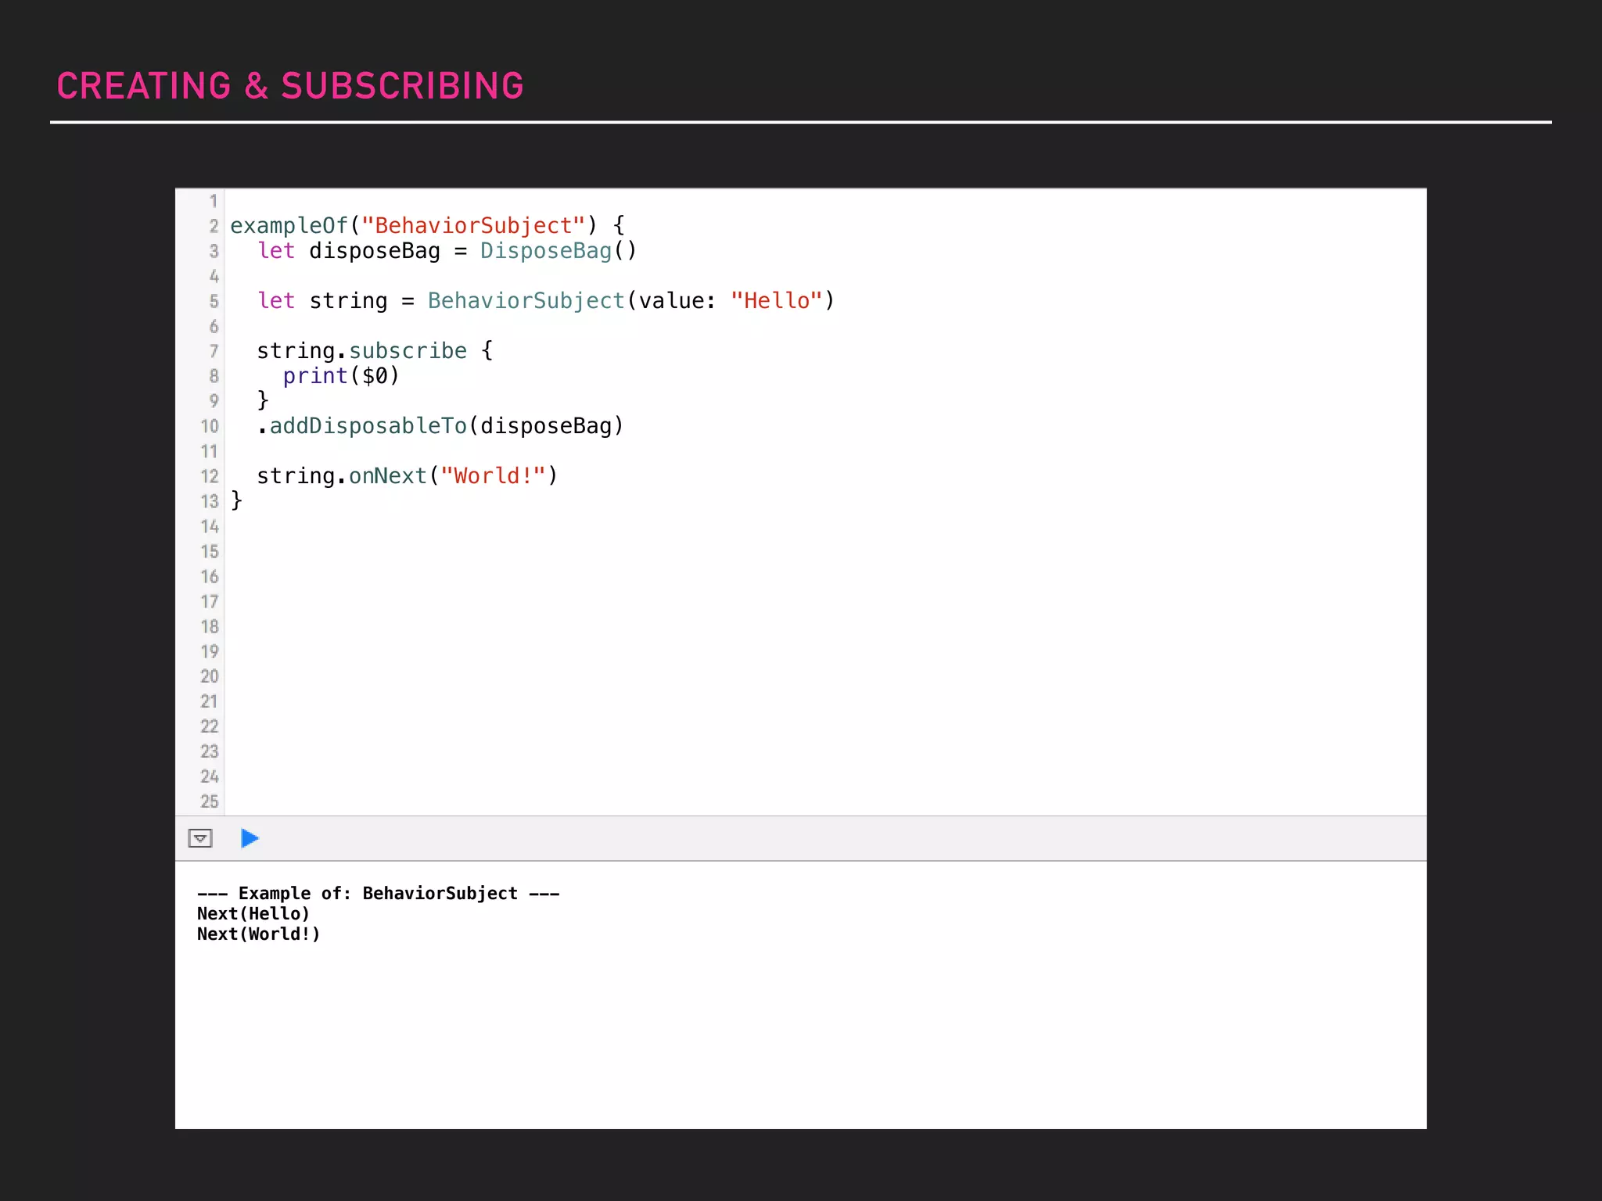This screenshot has width=1602, height=1201.
Task: Click line number 5 in gutter
Action: [214, 301]
